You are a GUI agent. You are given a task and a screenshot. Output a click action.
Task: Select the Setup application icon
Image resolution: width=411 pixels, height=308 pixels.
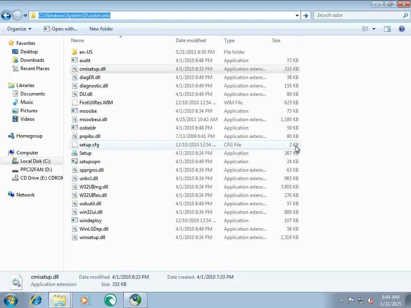click(x=74, y=153)
